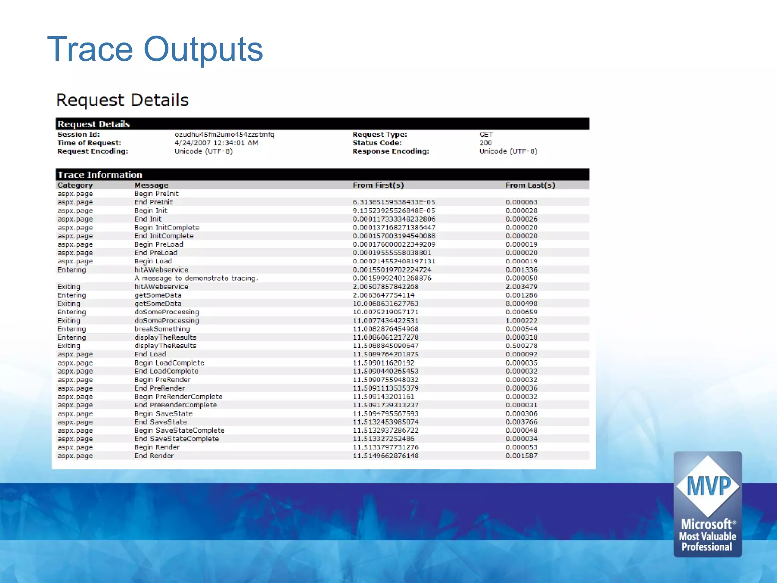Screen dimensions: 777x583
Task: Click the From First(s) column header
Action: 378,185
